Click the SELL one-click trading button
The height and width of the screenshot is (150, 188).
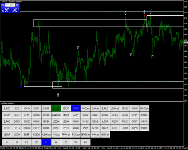pos(3,5)
